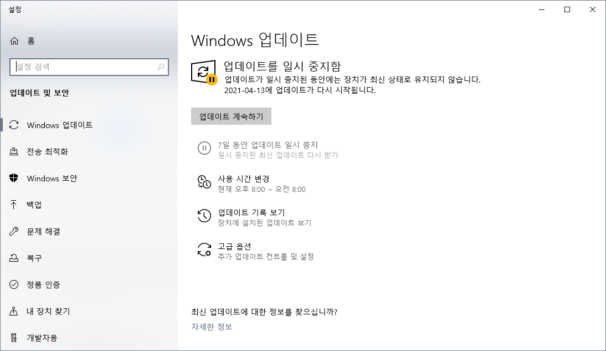Select 7일 동안 업데이트 일시 중지
Viewport: 606px width, 351px height.
point(268,145)
